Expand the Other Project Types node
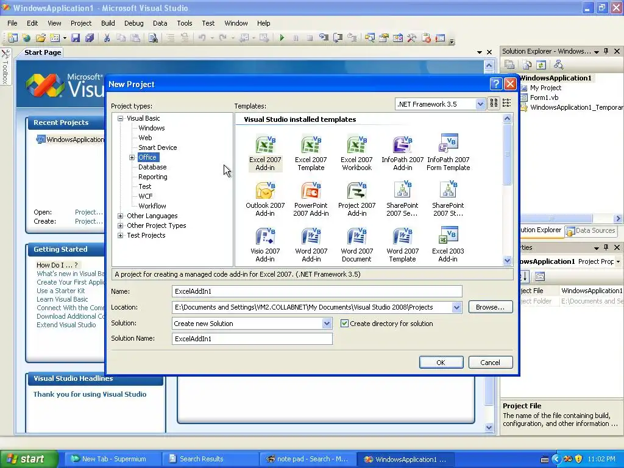624x468 pixels. pyautogui.click(x=120, y=225)
